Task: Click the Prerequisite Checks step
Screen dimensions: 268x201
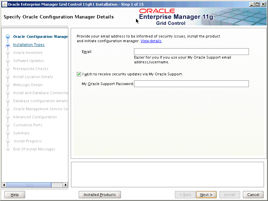Action: (31, 69)
